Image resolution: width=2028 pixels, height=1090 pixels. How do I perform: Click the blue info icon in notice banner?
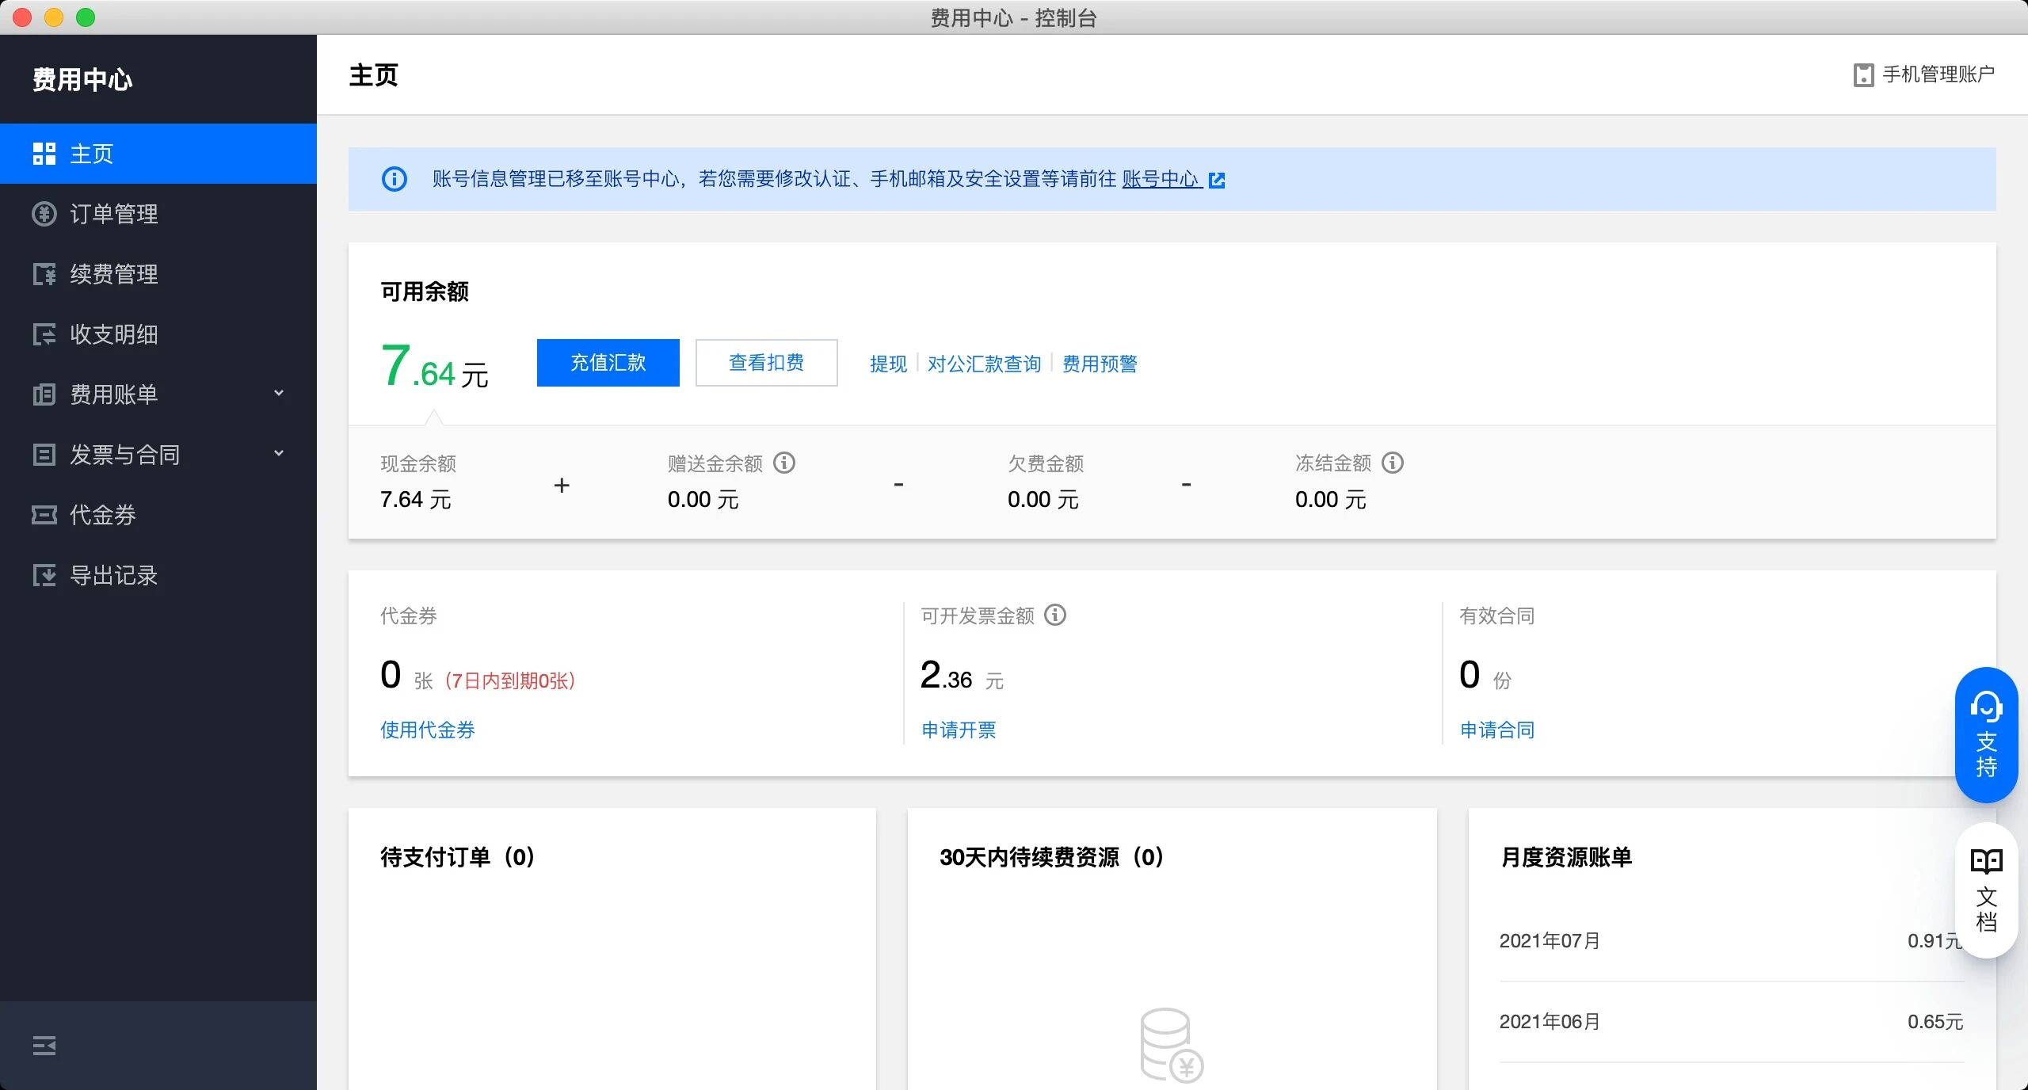(395, 179)
